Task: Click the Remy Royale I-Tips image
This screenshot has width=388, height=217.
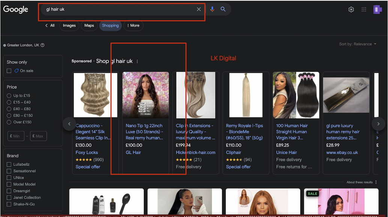Action: (246, 95)
